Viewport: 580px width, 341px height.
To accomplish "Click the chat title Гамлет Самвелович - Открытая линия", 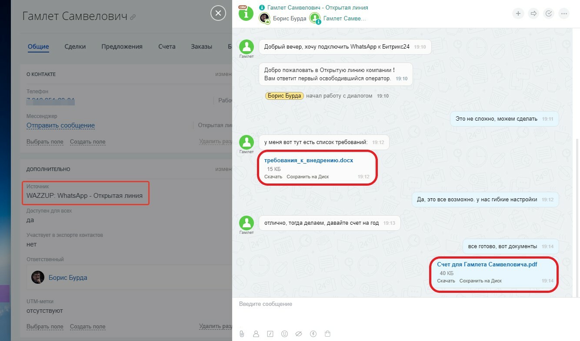I will click(318, 8).
